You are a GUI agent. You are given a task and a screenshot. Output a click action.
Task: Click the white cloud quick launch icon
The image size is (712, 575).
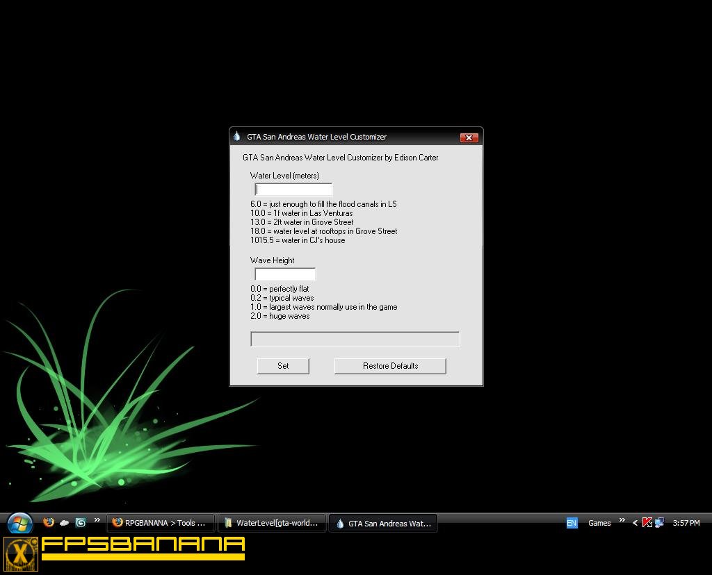(x=65, y=523)
